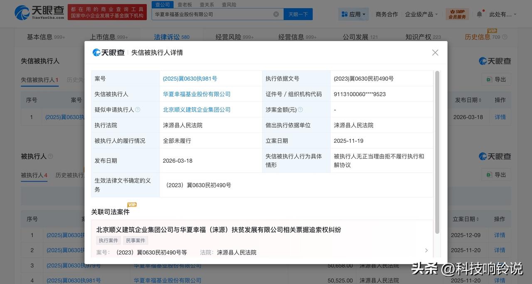This screenshot has height=284, width=532.
Task: Click the VIP badge above 关联司法案件
Action: (x=132, y=204)
